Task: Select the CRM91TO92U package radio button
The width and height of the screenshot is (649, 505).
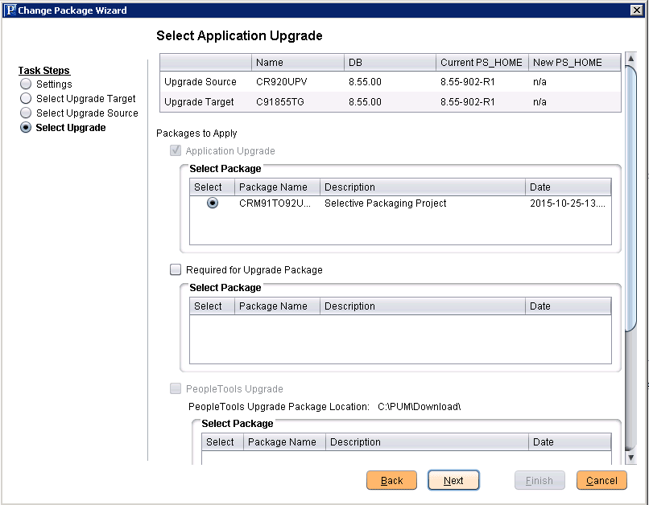Action: coord(211,203)
